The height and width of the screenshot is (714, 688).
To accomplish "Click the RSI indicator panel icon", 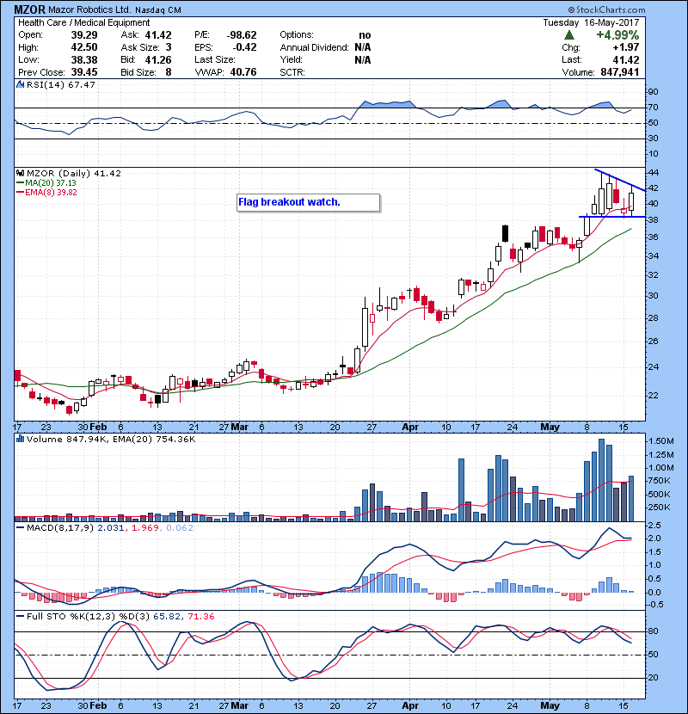I will click(x=20, y=84).
